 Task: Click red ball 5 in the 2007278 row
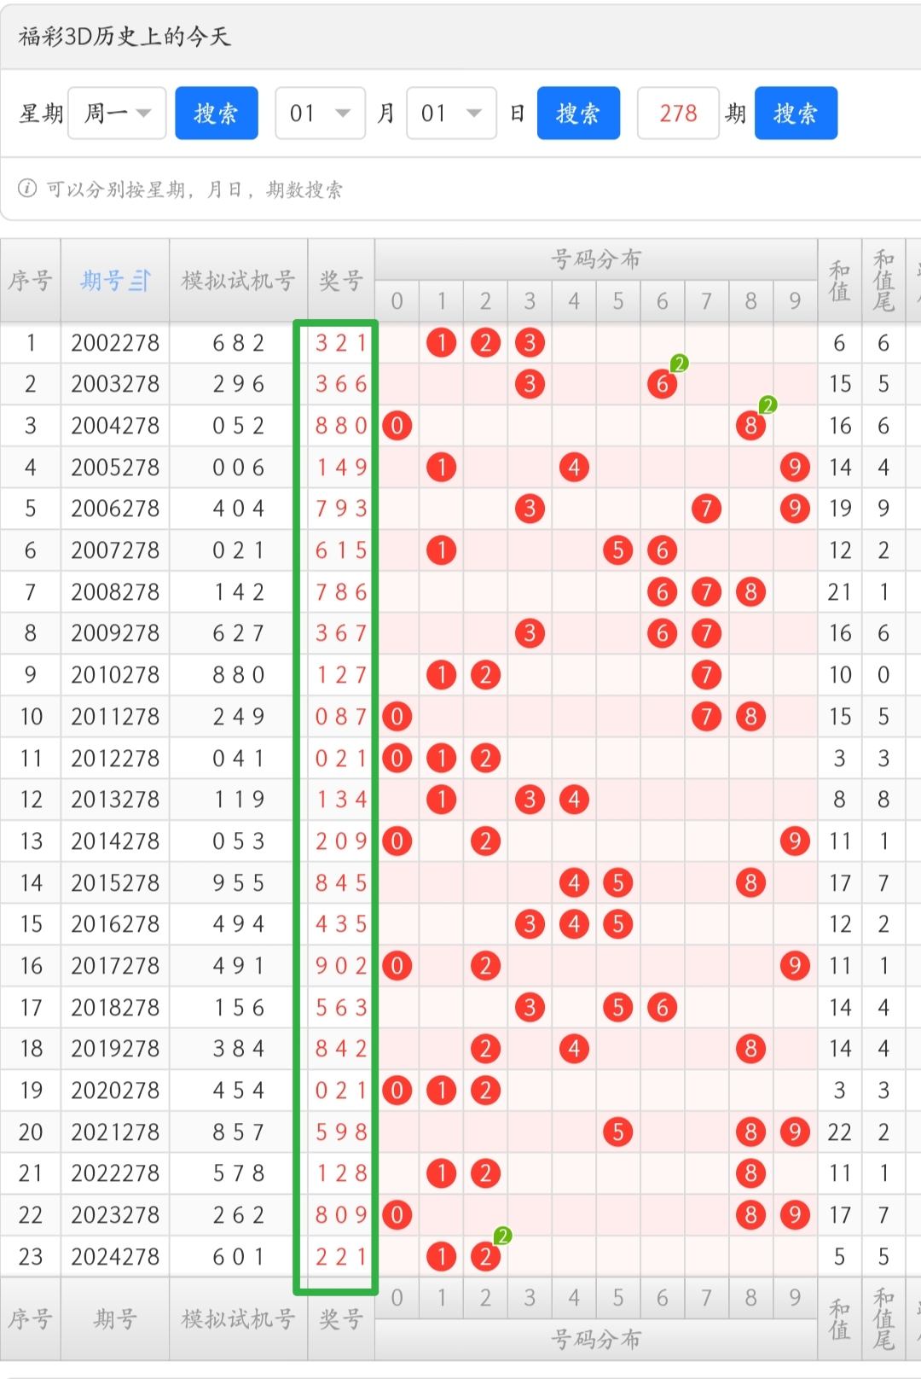coord(618,550)
